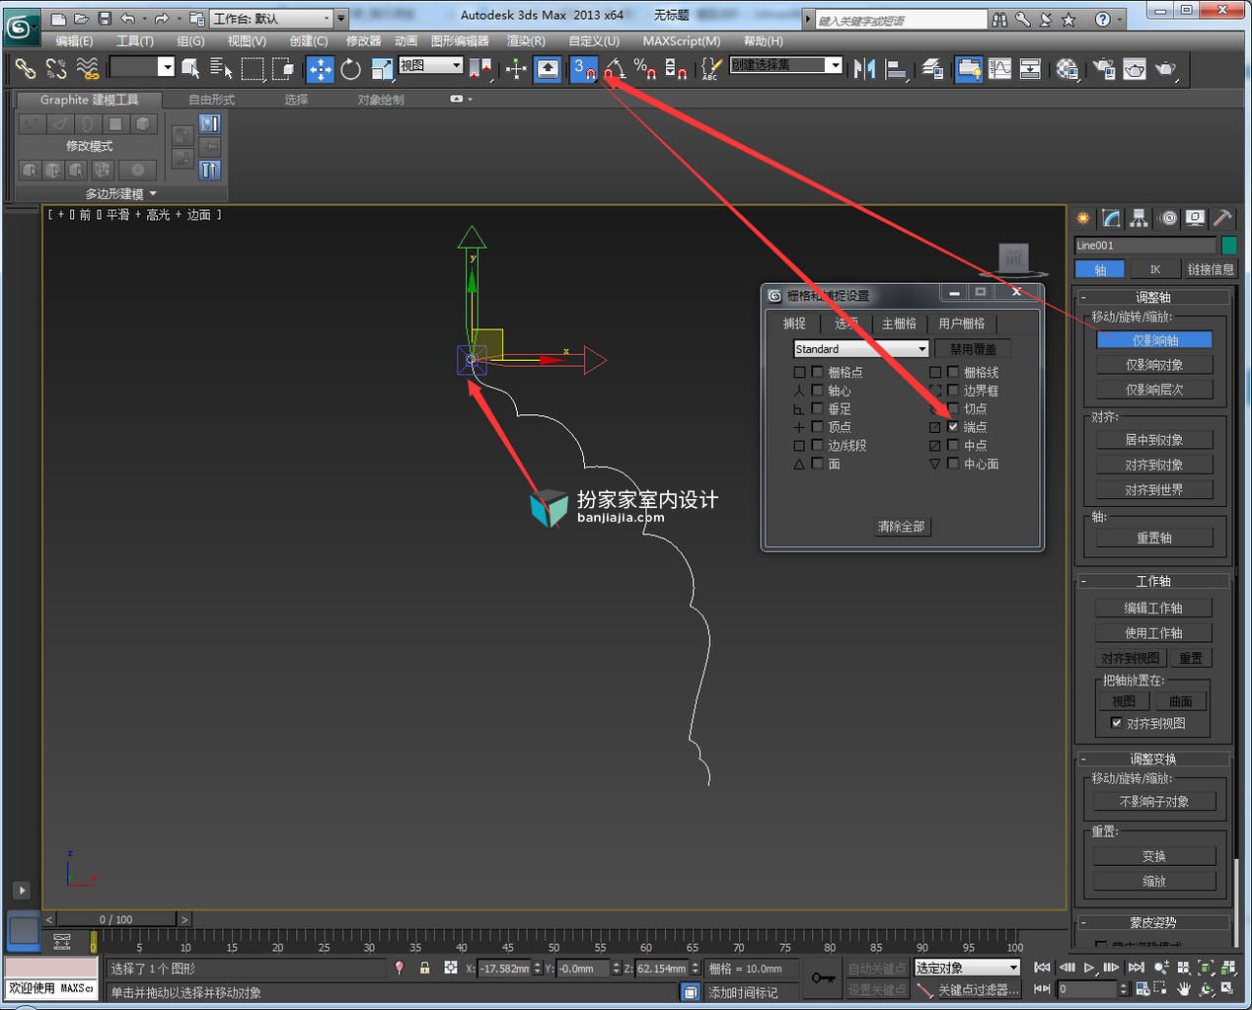The height and width of the screenshot is (1010, 1252).
Task: Open the Curve Editor
Action: click(999, 68)
